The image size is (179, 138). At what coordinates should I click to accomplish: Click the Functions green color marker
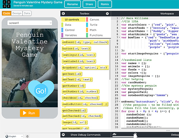coord(87,35)
